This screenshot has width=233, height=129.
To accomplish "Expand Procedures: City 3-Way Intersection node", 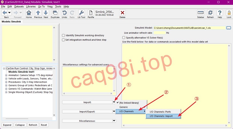I will pos(6,82).
